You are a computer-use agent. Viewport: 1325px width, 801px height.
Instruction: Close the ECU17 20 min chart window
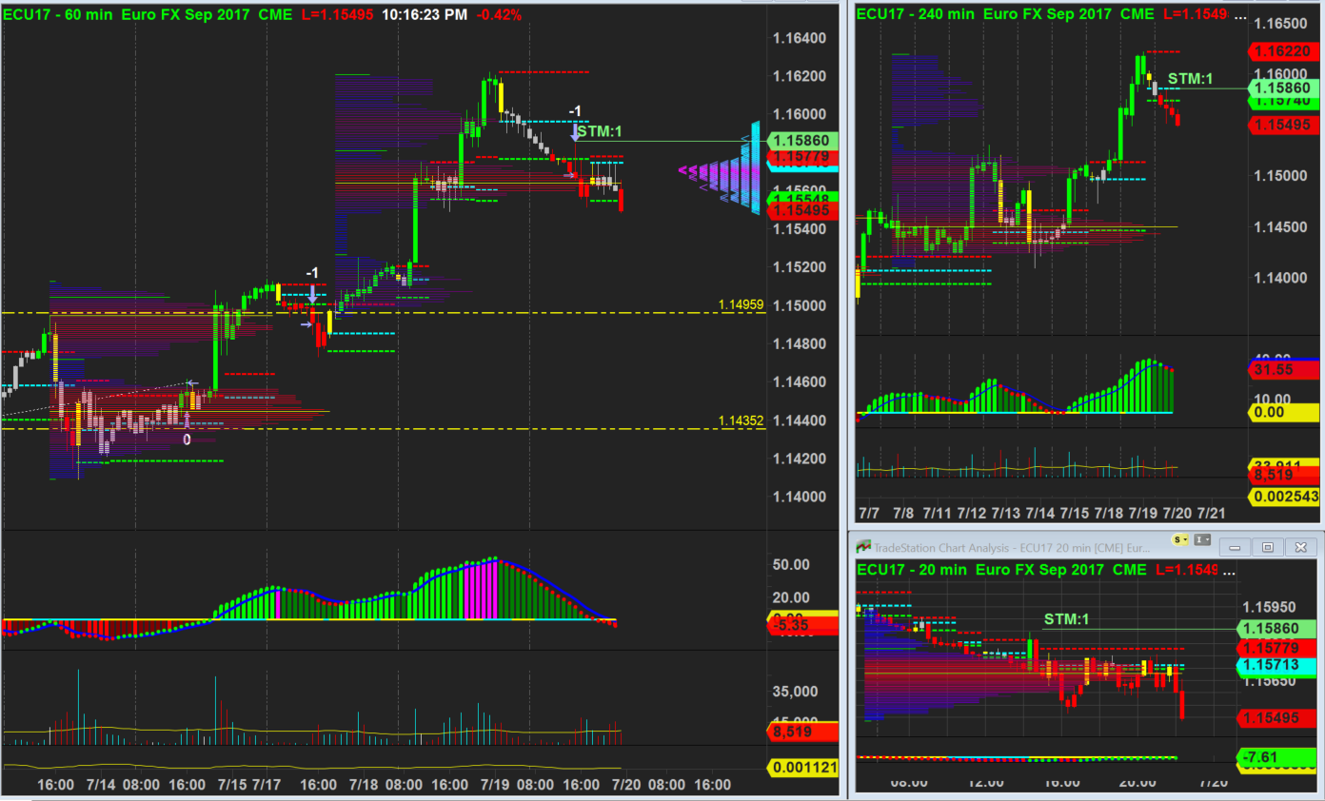click(1299, 547)
